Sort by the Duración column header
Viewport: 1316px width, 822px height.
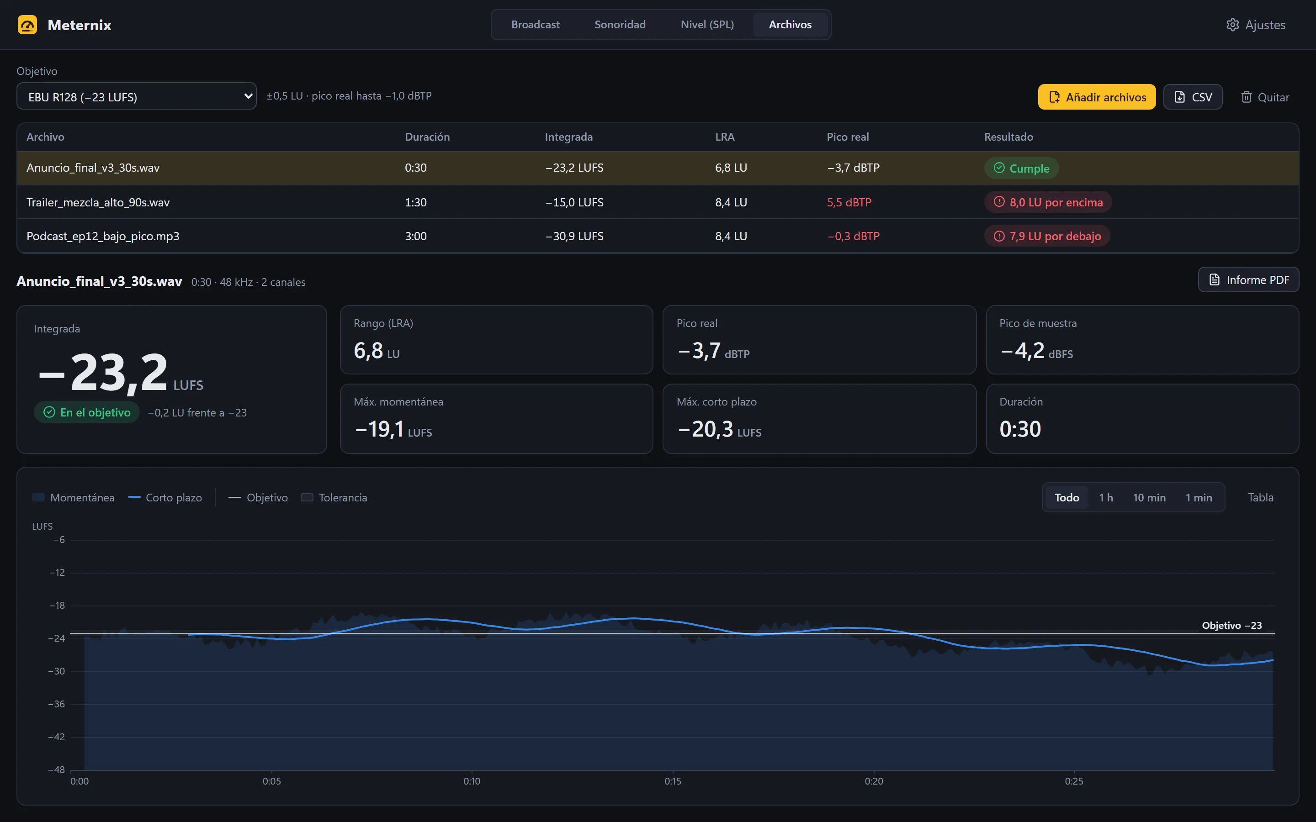click(x=427, y=137)
